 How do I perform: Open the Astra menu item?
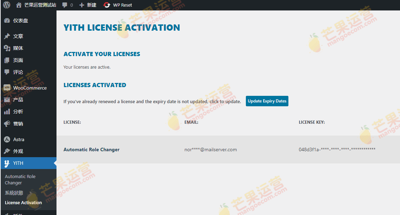tap(18, 139)
